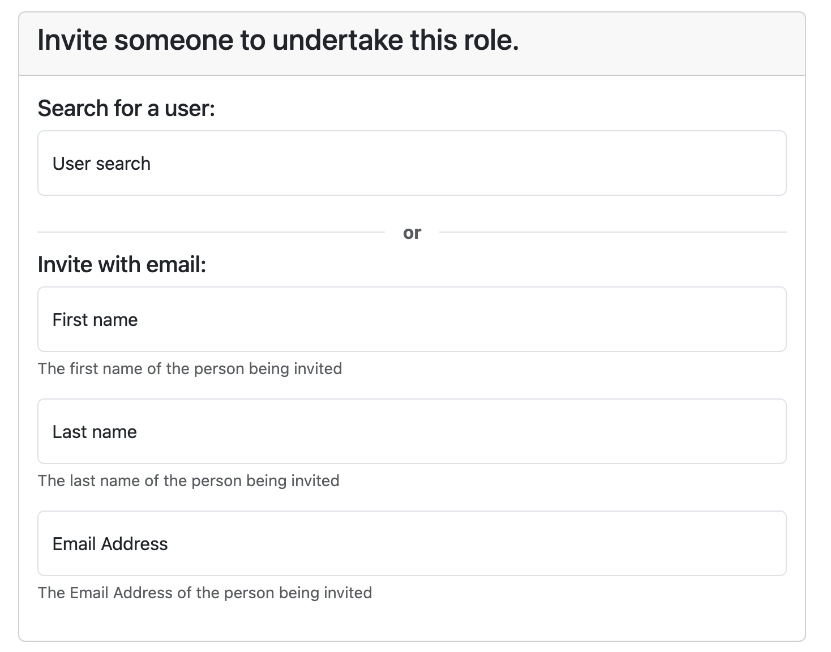Click the divider line right of 'or'
The height and width of the screenshot is (652, 831).
[612, 232]
